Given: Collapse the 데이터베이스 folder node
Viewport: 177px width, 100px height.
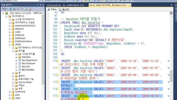Looking at the screenshot, I should [6, 16].
